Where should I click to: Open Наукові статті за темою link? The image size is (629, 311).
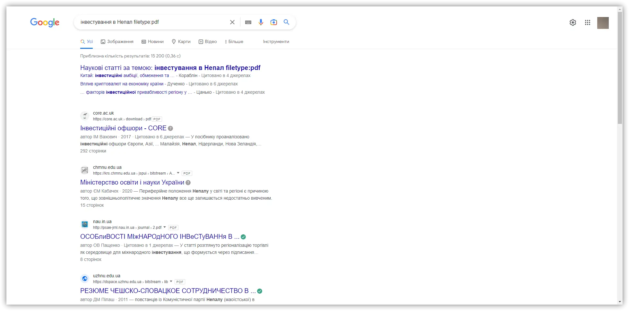pos(170,68)
